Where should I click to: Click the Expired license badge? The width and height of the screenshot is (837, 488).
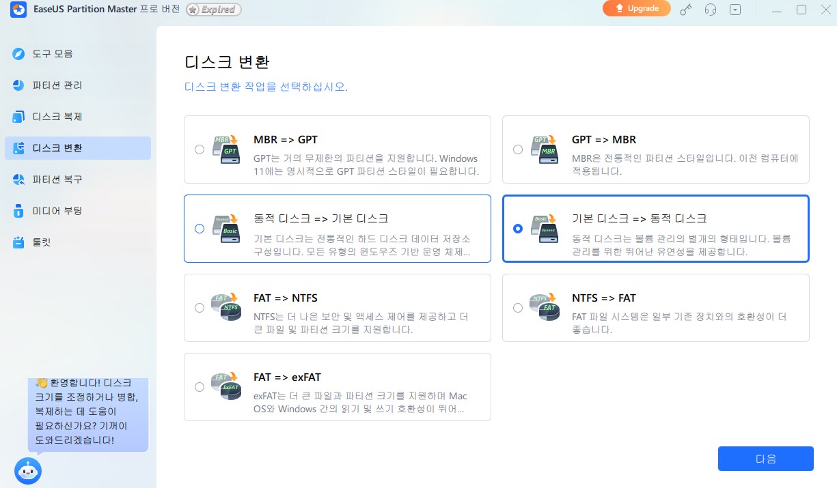tap(212, 10)
